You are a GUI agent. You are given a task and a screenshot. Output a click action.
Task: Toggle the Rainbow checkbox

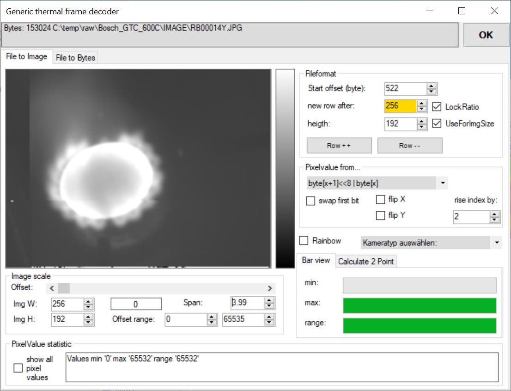(x=304, y=241)
